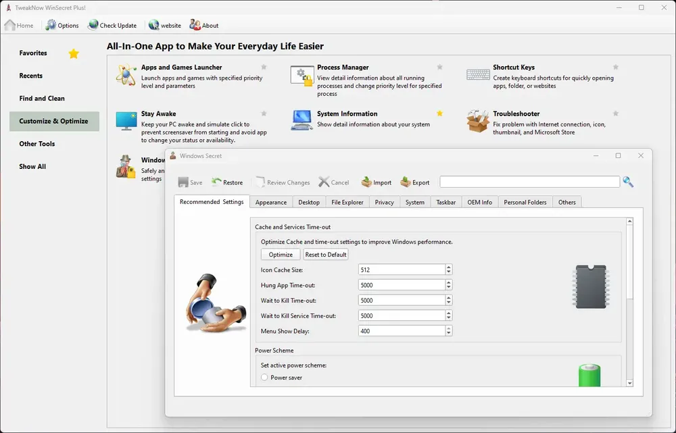The width and height of the screenshot is (676, 433).
Task: Select the Power saver radio button
Action: tap(264, 378)
